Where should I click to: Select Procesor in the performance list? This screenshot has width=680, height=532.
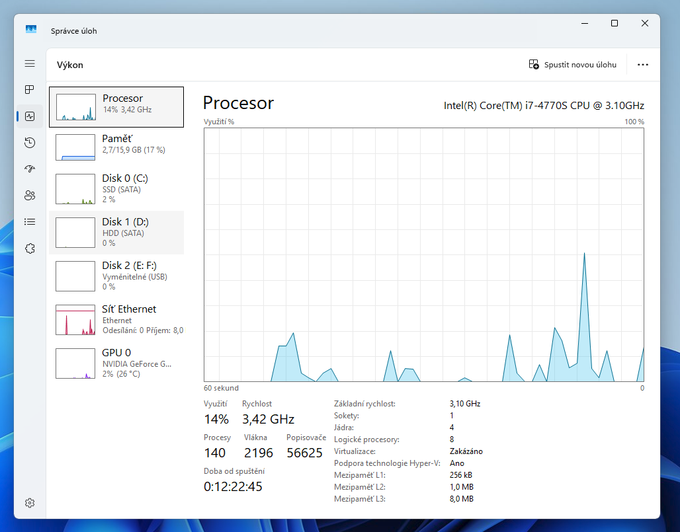[x=116, y=107]
